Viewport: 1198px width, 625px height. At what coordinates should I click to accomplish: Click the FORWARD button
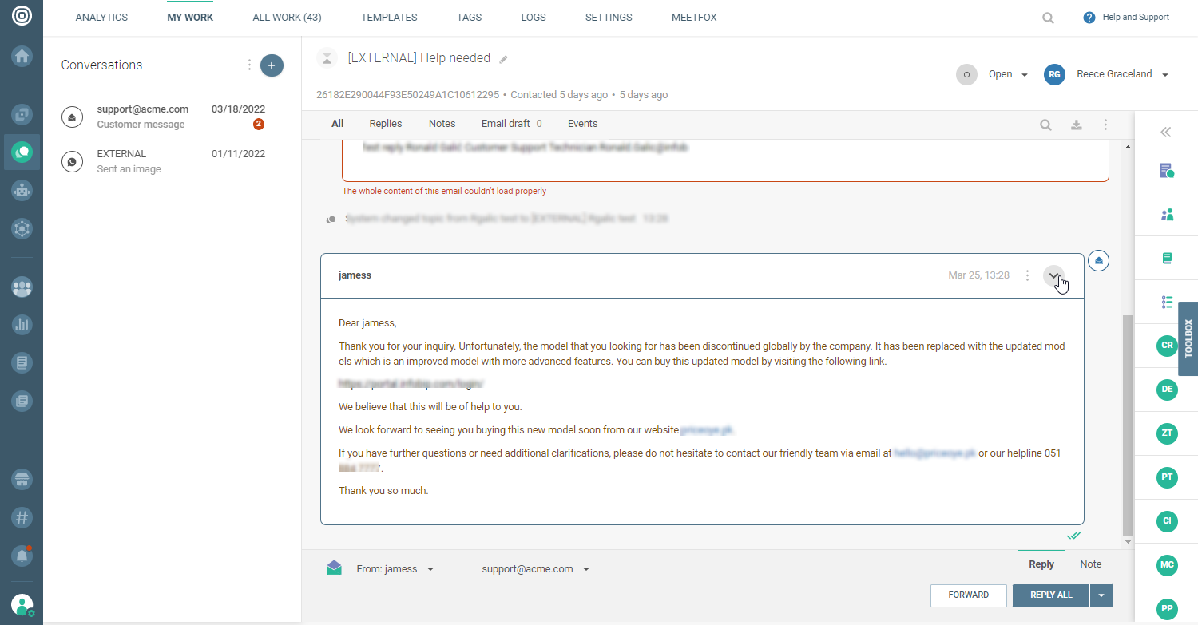(x=968, y=595)
